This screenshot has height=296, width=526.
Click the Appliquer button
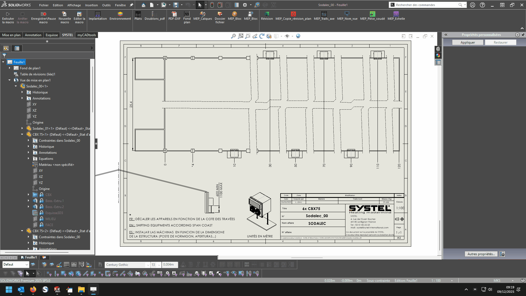468,42
